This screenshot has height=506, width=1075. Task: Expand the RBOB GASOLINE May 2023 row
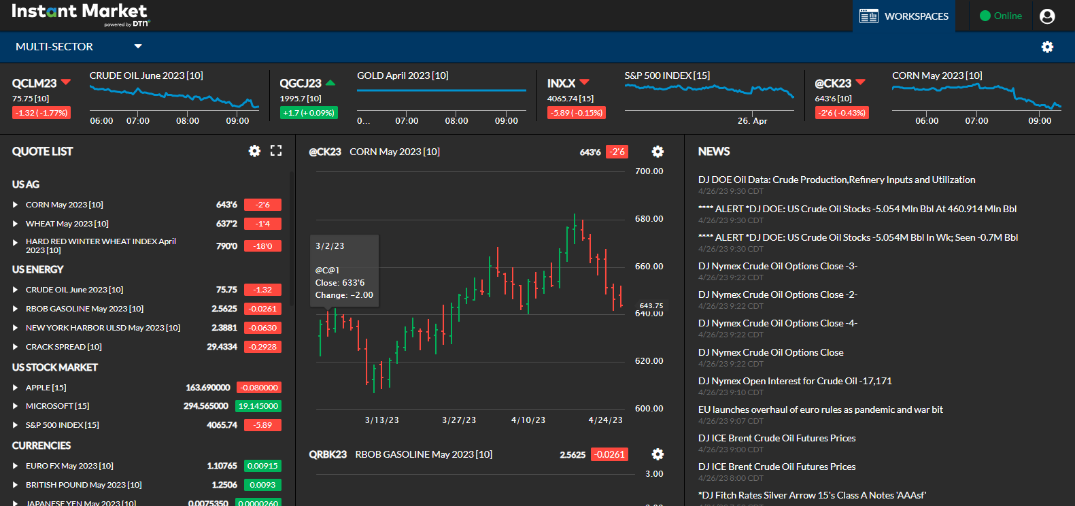pyautogui.click(x=15, y=309)
